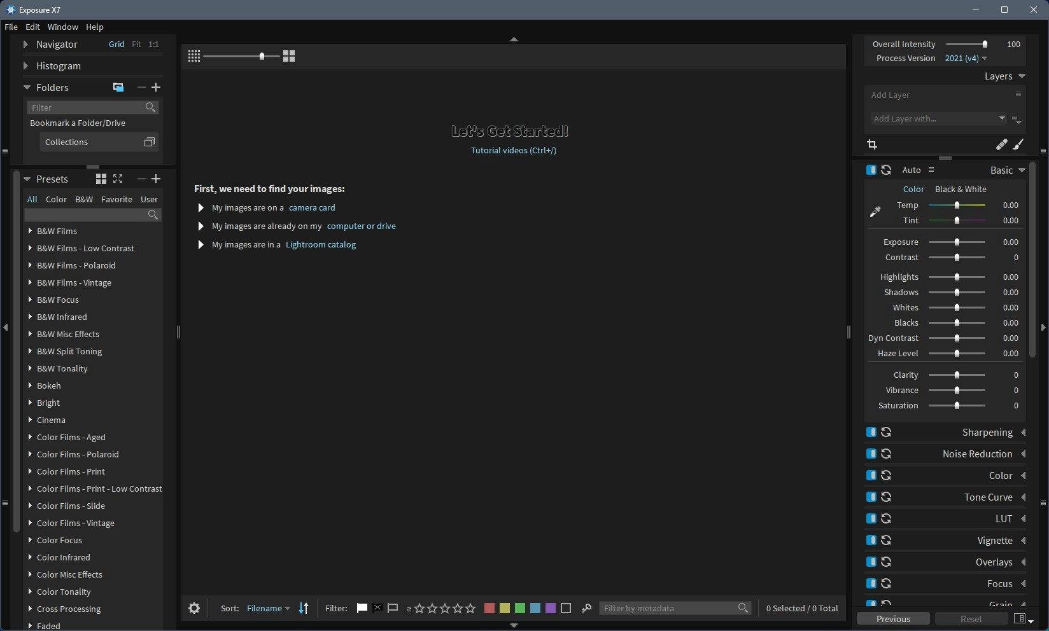Collapse the Folders panel
Viewport: 1049px width, 631px height.
27,88
